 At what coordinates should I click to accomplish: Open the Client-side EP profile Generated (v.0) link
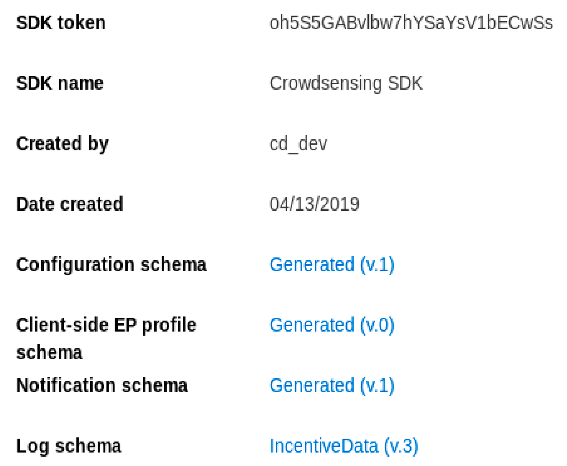pos(332,325)
